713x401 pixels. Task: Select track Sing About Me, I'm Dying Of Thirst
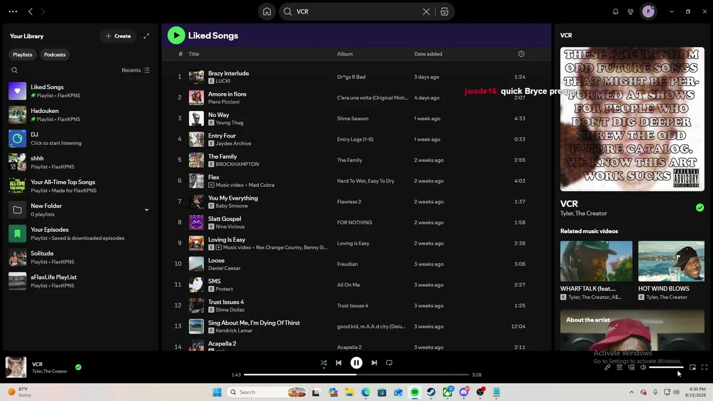tap(356, 326)
